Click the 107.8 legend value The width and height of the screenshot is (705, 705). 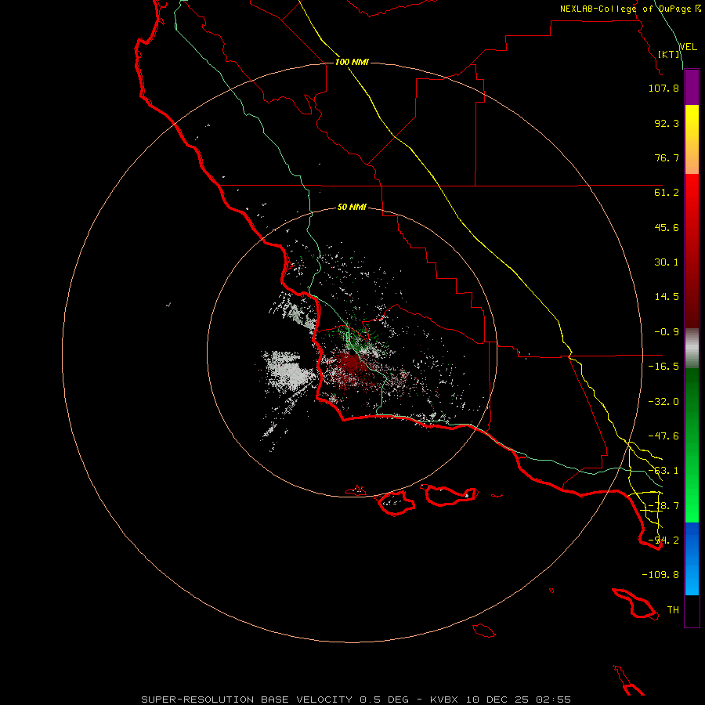663,89
